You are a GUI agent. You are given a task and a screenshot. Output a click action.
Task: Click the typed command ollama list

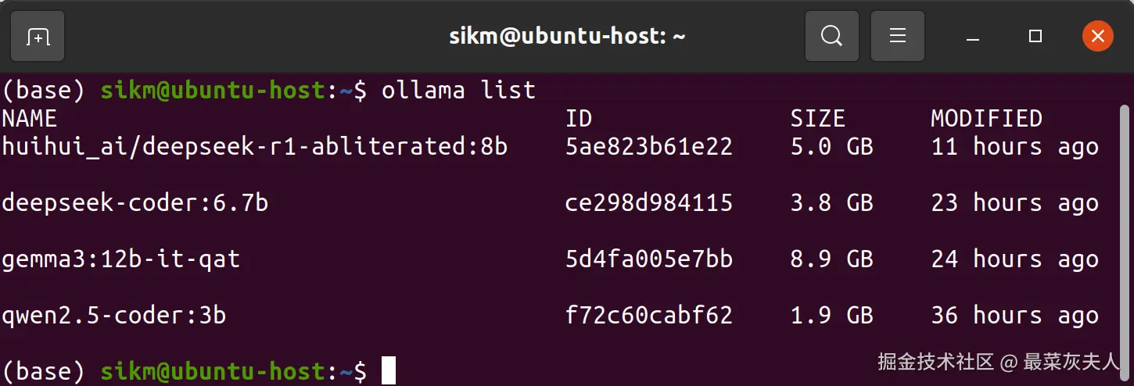pyautogui.click(x=458, y=91)
